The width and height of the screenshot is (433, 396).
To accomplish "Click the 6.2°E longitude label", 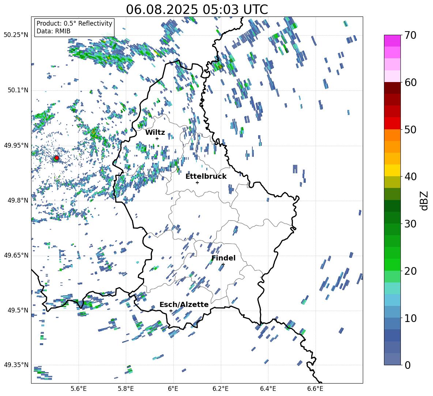I will pyautogui.click(x=221, y=389).
